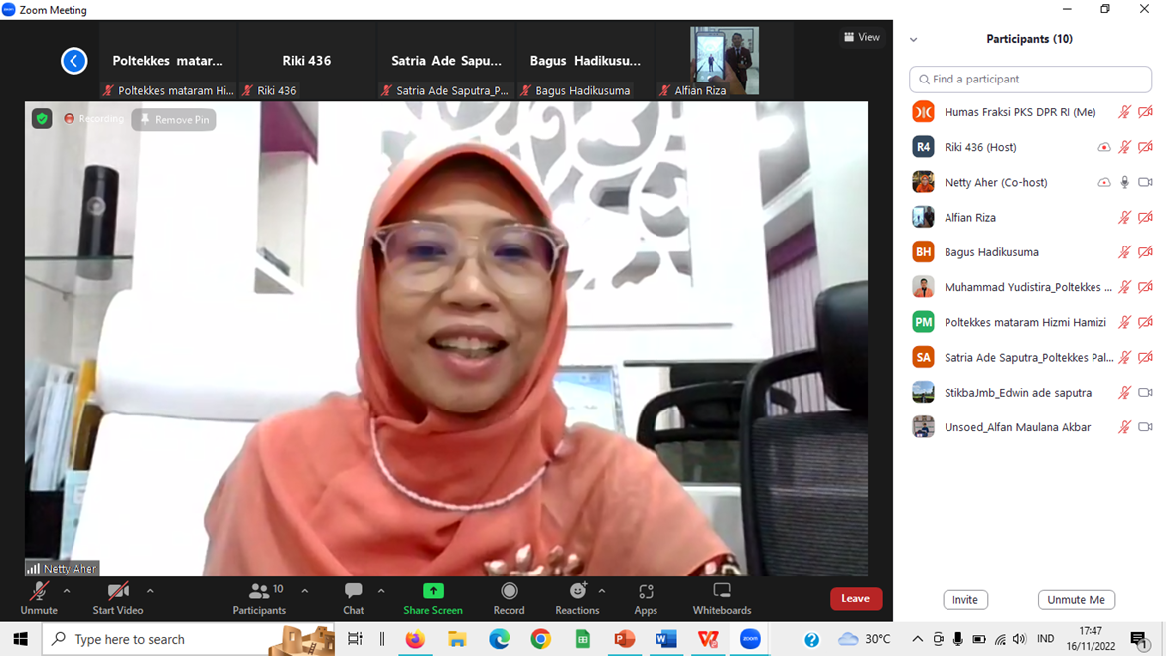Click muted mic icon for Riki 436
1166x656 pixels.
pos(1124,147)
